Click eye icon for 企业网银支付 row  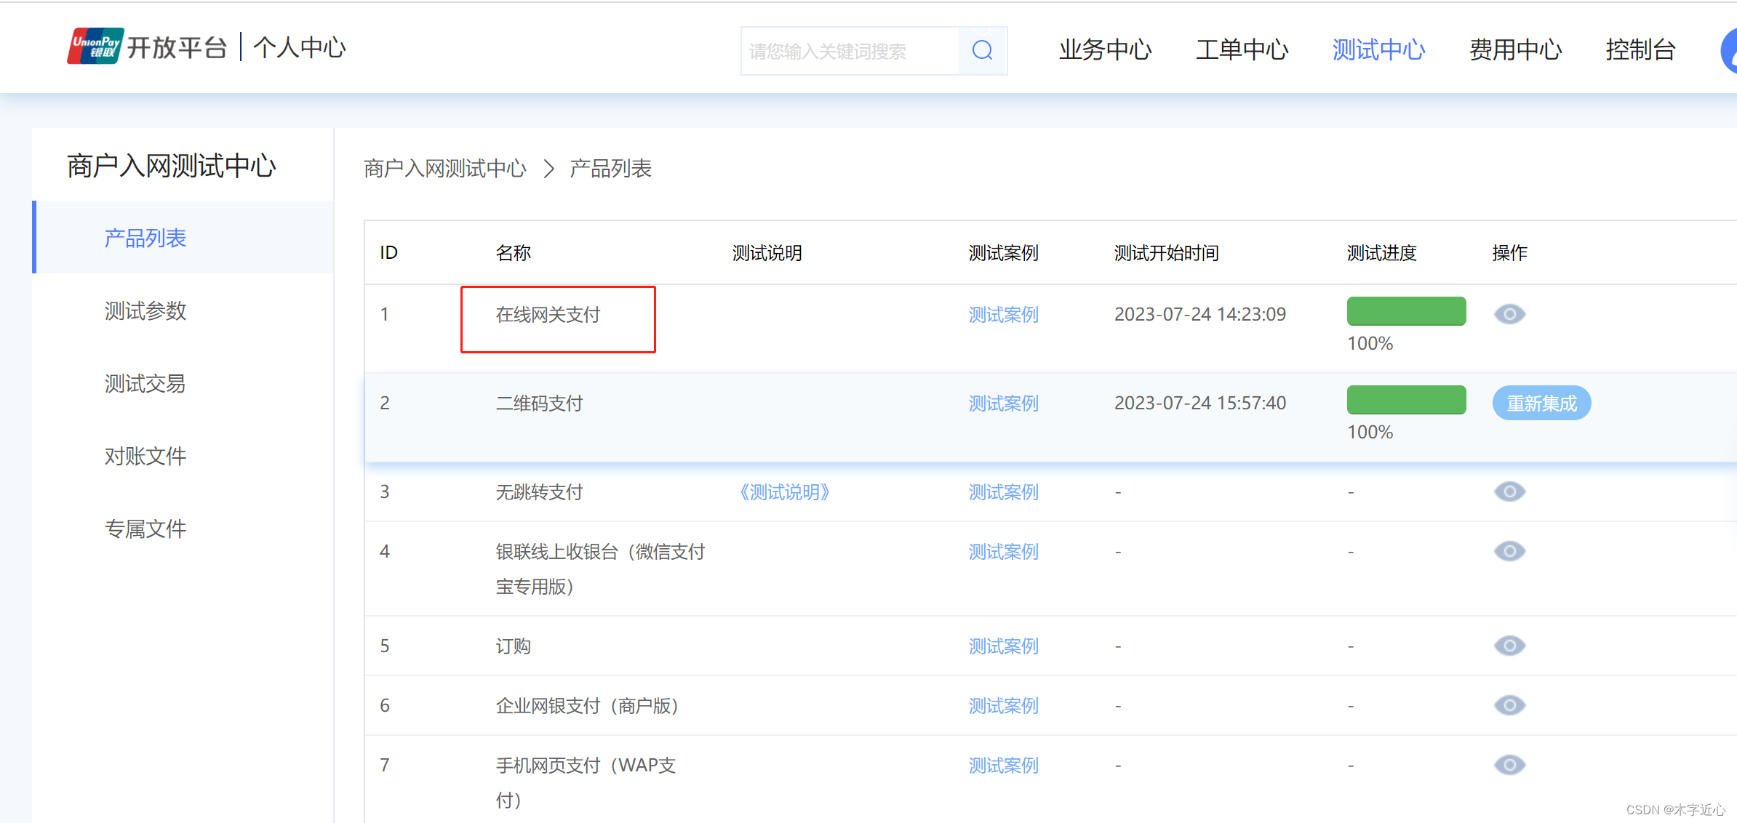(x=1509, y=705)
